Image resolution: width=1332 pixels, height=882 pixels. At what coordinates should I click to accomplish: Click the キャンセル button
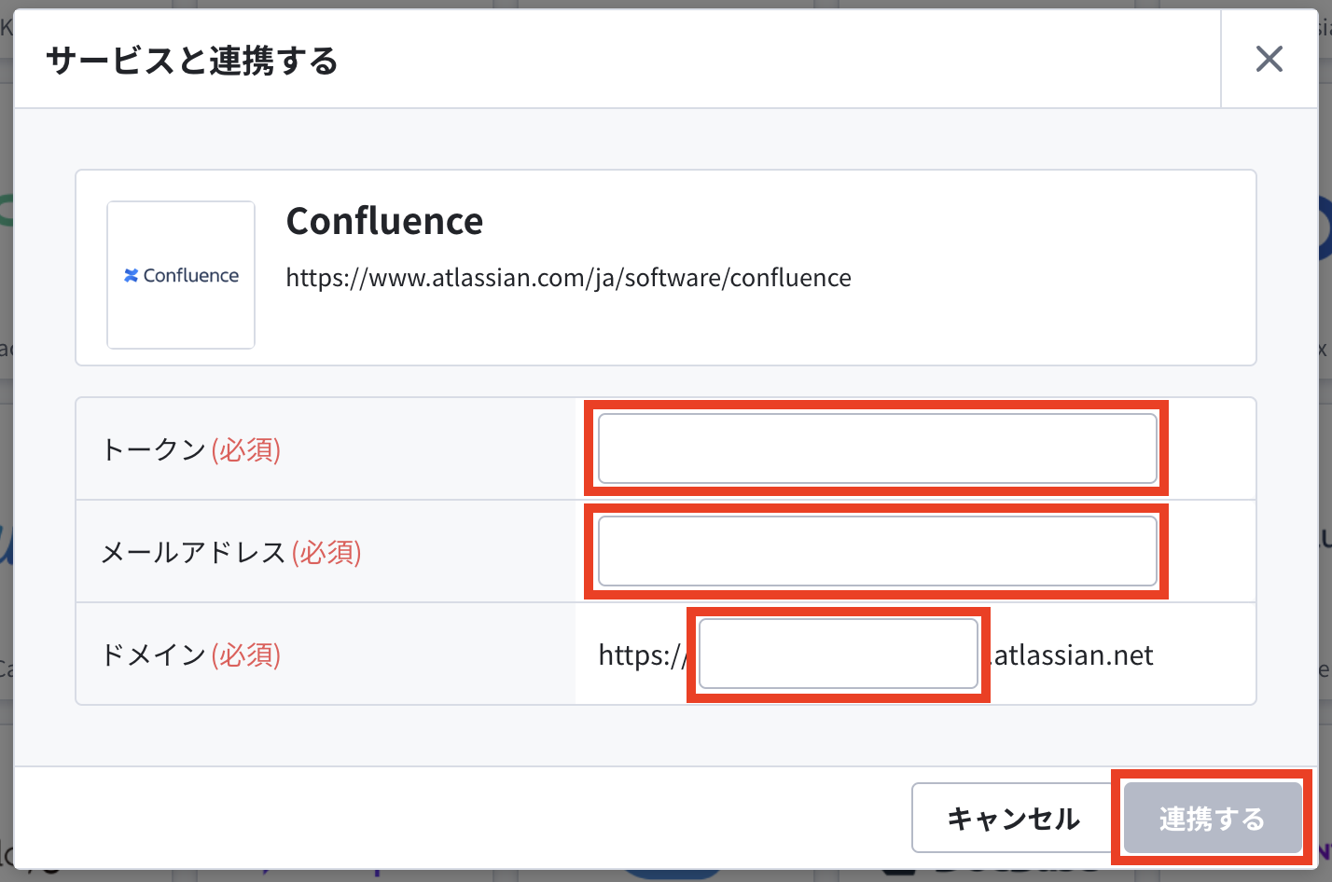click(1013, 819)
